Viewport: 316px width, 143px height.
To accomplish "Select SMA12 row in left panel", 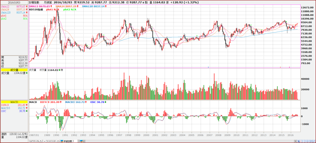I will tap(14, 7).
